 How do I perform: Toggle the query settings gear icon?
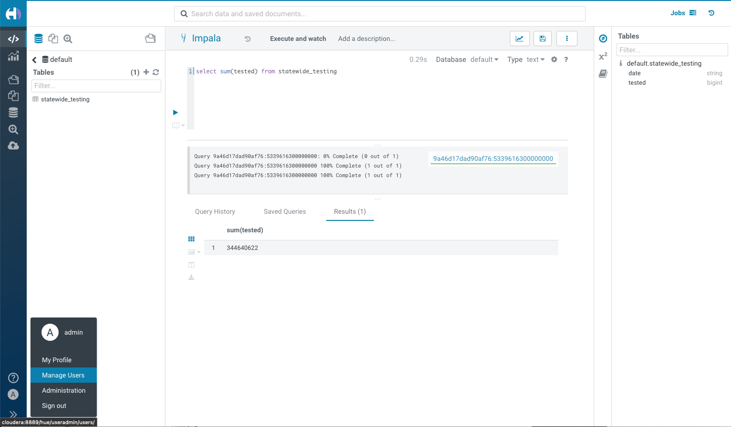click(554, 59)
